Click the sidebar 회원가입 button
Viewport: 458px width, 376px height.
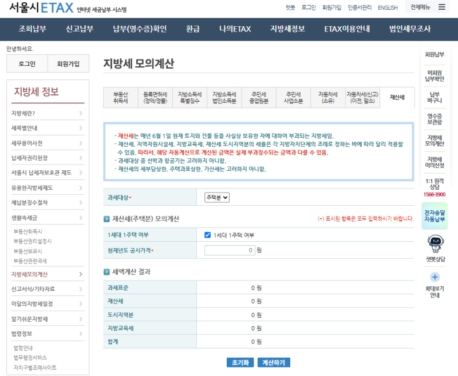68,63
